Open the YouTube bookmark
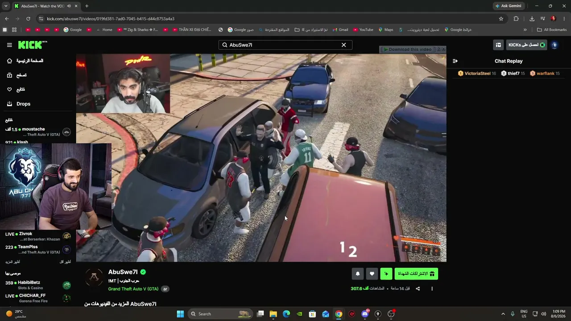This screenshot has height=321, width=571. [363, 30]
